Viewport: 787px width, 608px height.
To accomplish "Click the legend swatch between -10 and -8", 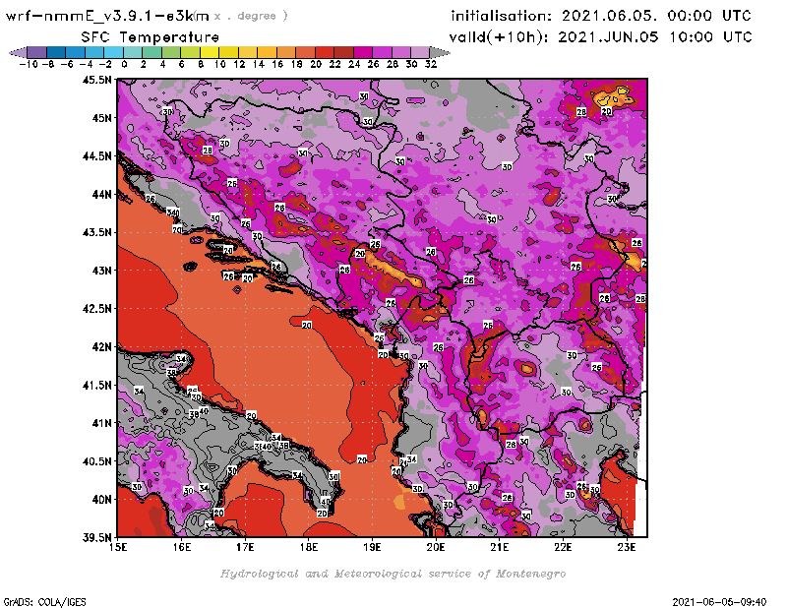I will tap(37, 52).
